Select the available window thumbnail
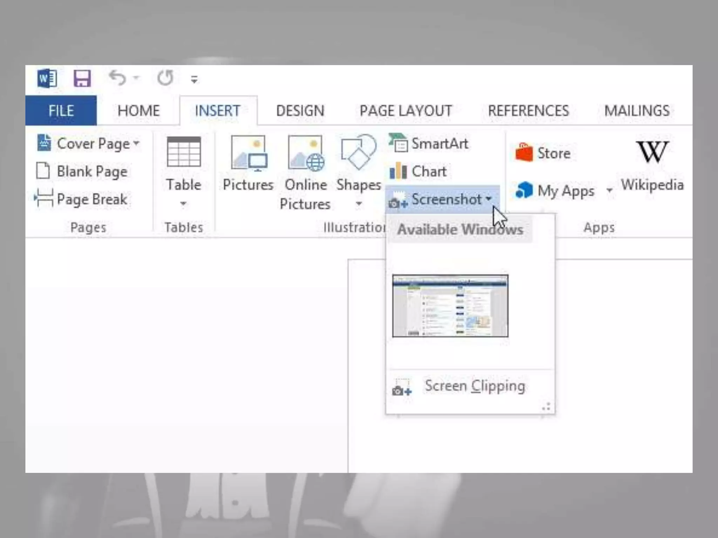 [x=450, y=306]
